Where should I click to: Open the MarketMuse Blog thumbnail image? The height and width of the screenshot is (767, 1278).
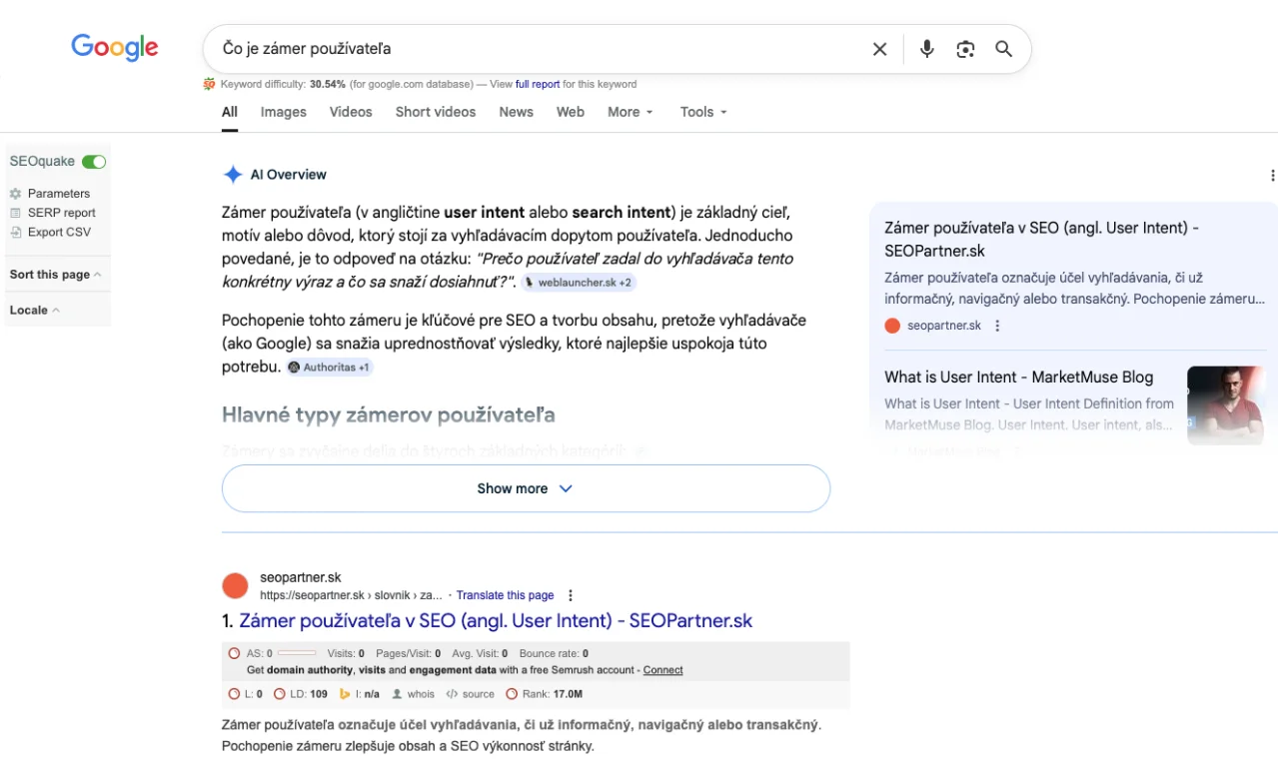[1225, 404]
